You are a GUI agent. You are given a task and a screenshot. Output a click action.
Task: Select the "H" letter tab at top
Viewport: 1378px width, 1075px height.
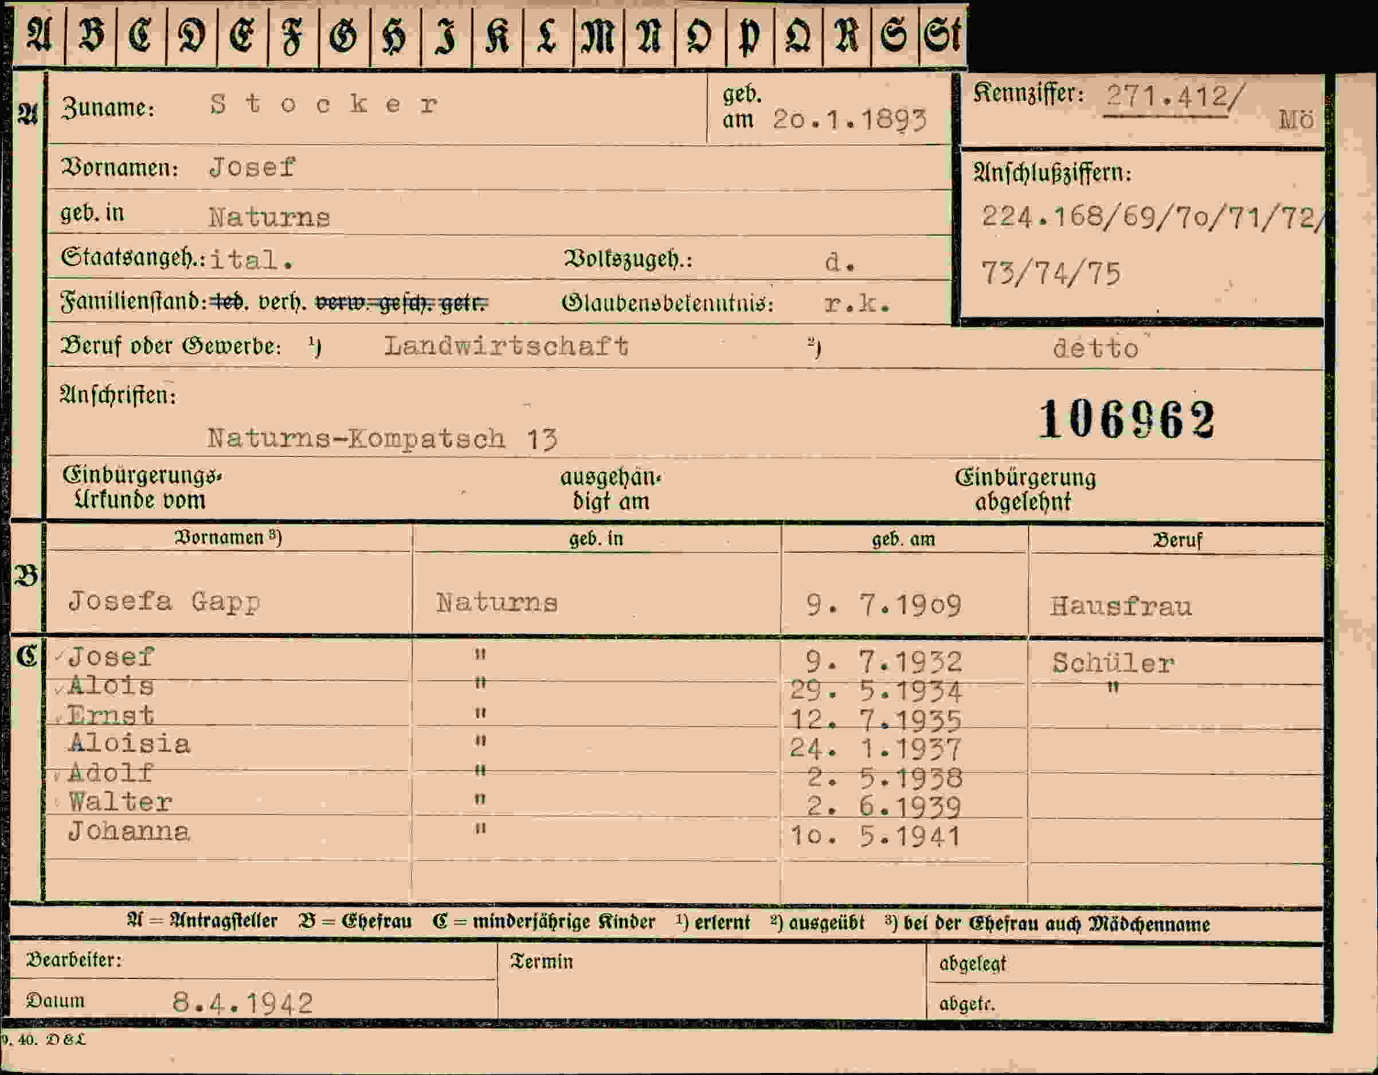[x=395, y=36]
